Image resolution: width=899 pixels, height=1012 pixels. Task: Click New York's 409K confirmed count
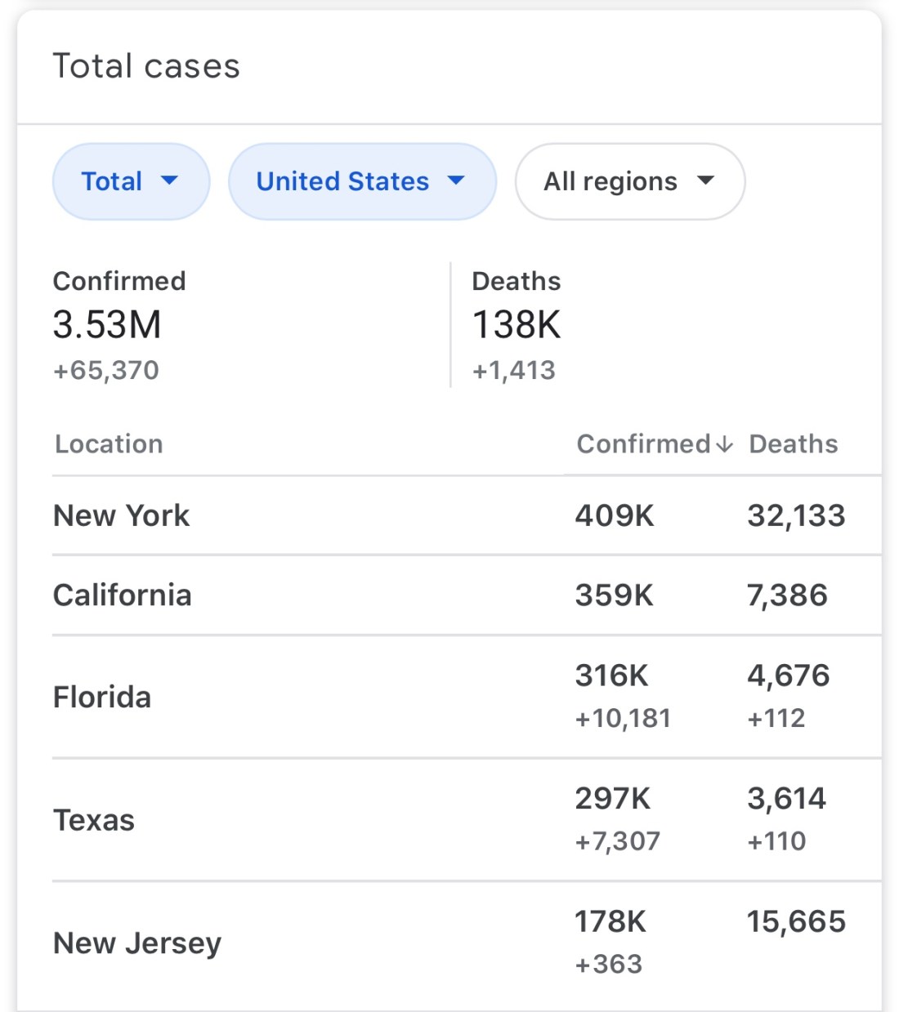pyautogui.click(x=615, y=516)
